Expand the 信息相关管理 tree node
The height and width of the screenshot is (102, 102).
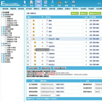tap(2, 15)
